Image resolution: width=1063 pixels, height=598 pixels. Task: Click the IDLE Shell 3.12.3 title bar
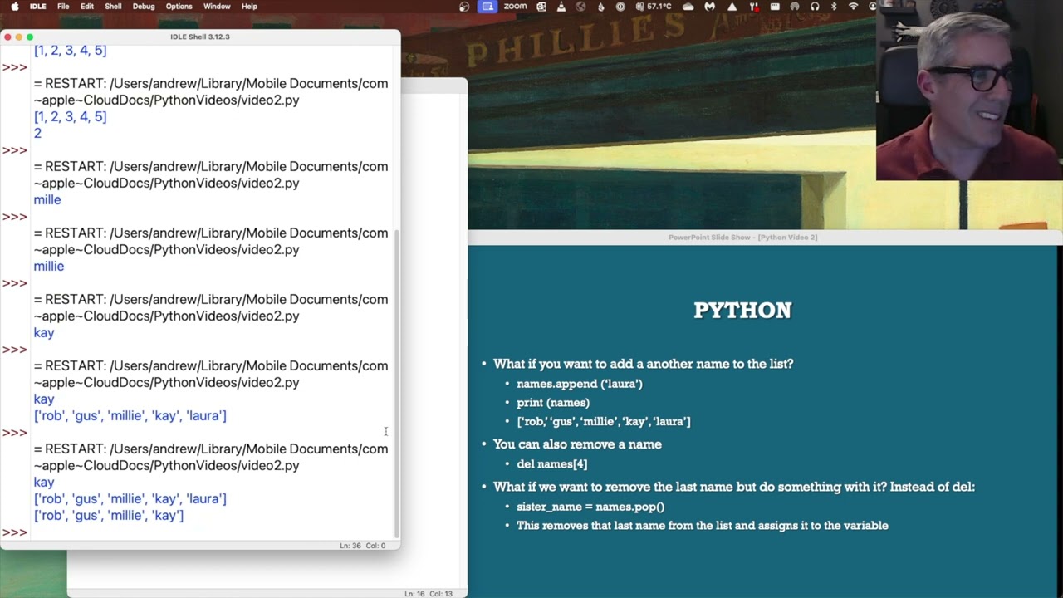(200, 37)
